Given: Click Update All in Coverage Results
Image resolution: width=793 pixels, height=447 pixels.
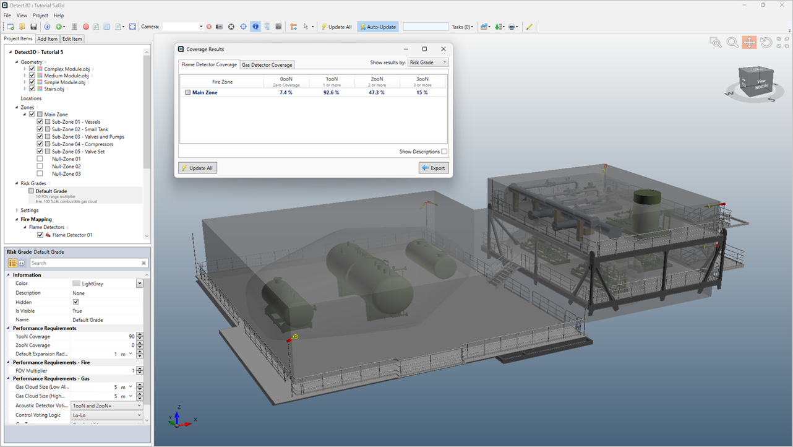Looking at the screenshot, I should tap(198, 168).
